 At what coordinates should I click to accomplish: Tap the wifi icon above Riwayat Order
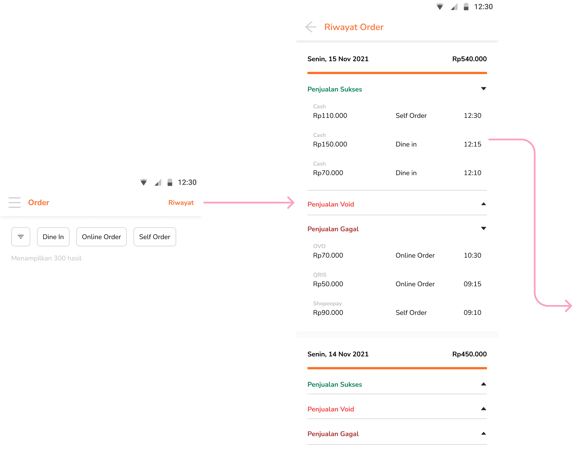click(440, 7)
